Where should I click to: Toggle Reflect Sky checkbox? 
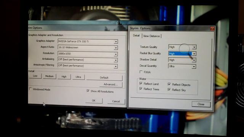pos(169,90)
